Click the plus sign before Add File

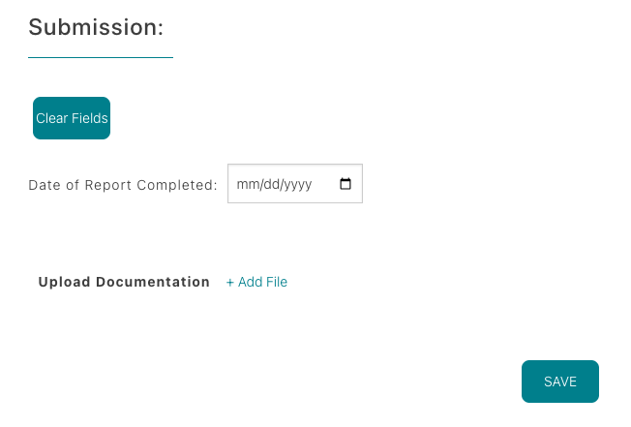(x=230, y=282)
